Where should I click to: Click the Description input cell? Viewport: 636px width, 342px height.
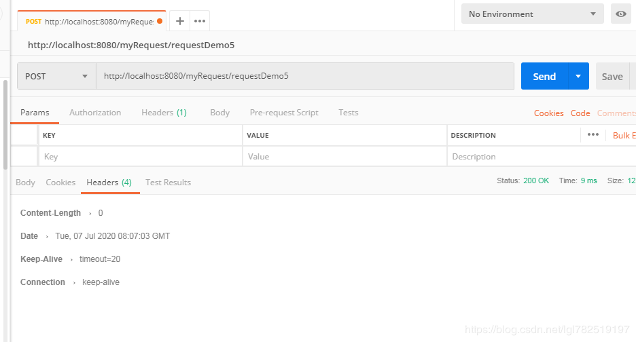[x=542, y=157]
